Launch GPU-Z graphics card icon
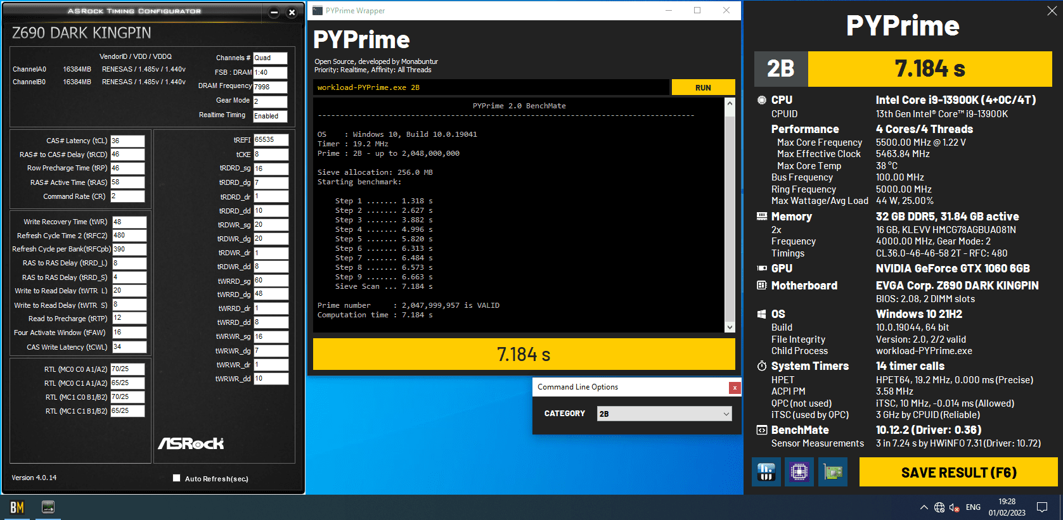 833,472
